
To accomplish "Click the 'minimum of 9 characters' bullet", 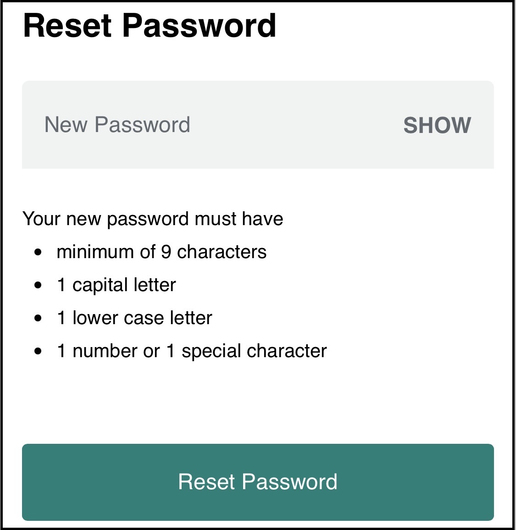I will click(161, 251).
